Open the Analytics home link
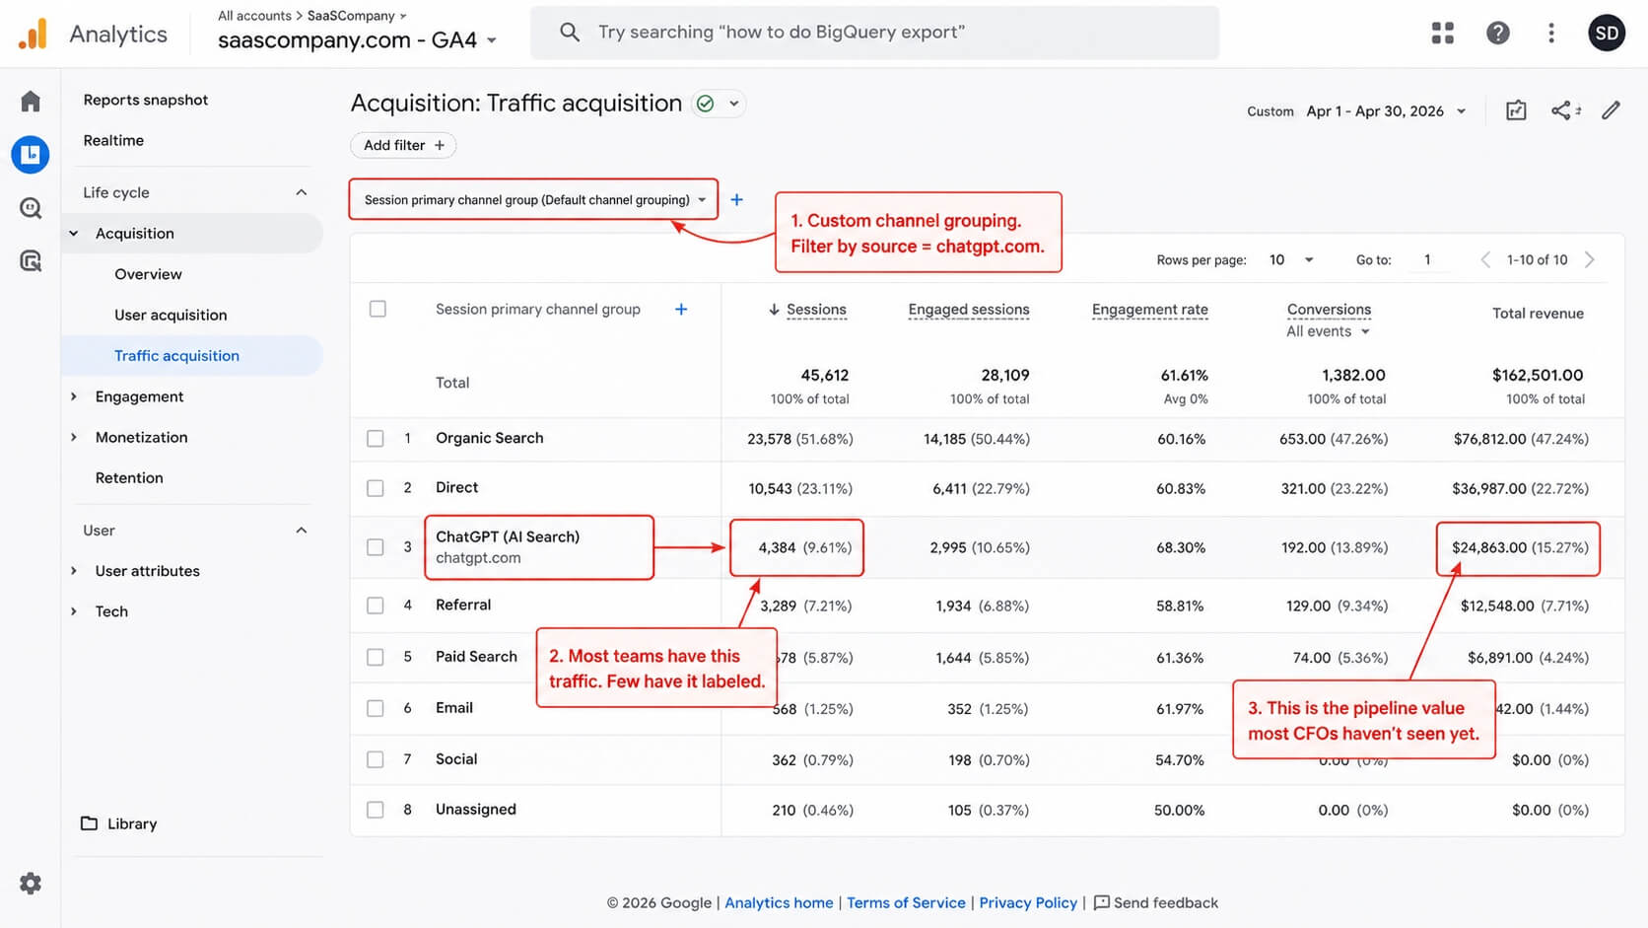 click(779, 903)
